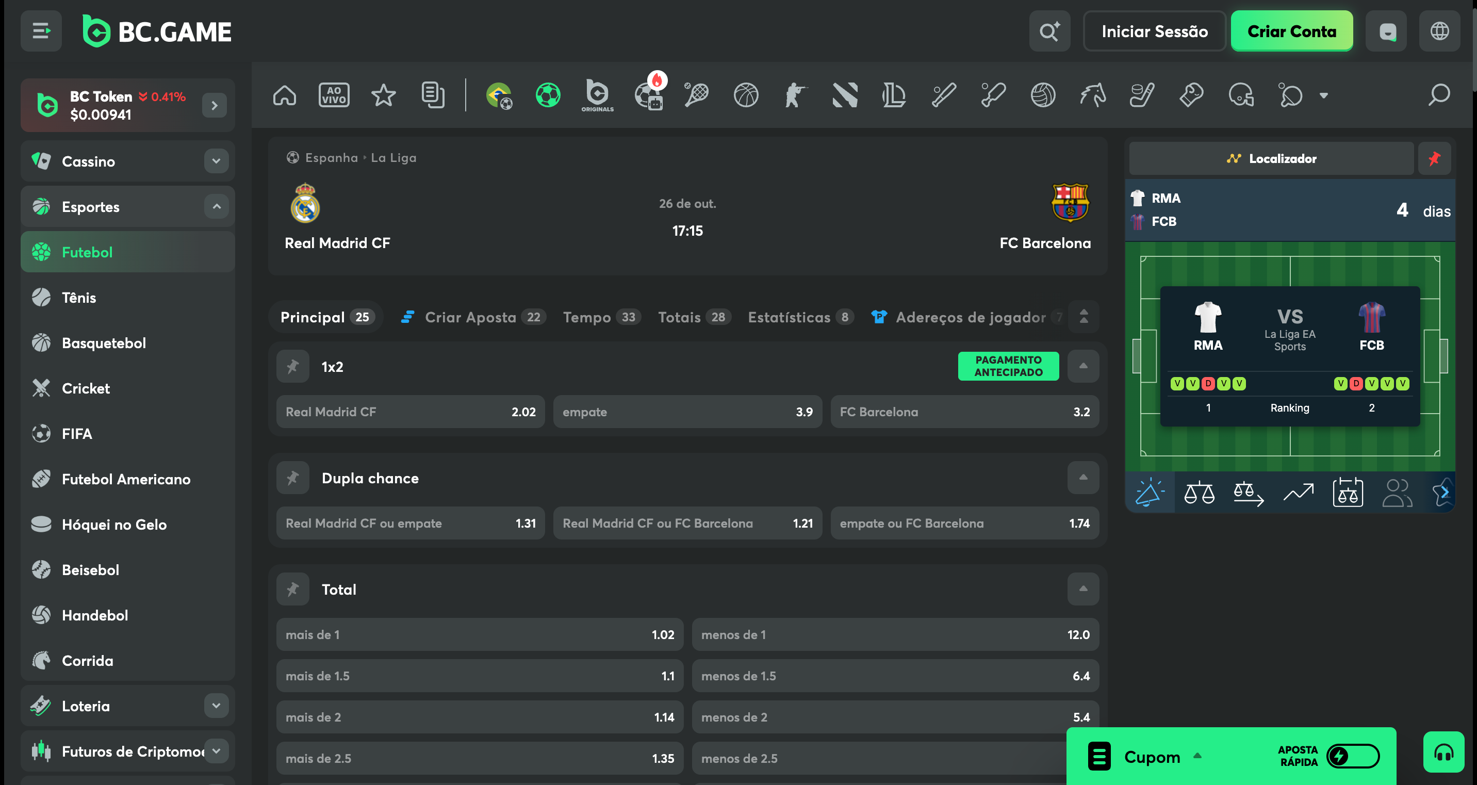
Task: Select the table tennis paddle icon
Action: [x=1291, y=95]
